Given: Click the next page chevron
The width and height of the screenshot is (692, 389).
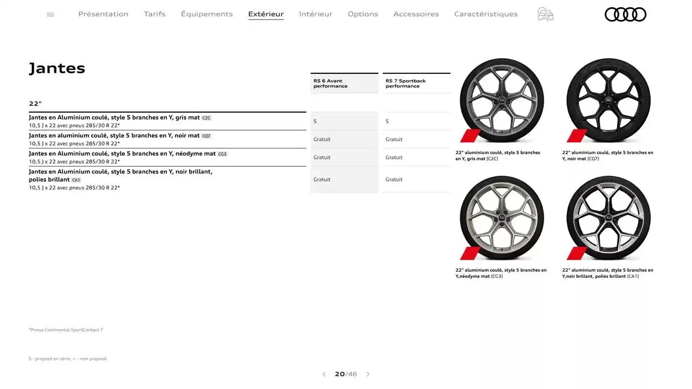Looking at the screenshot, I should coord(368,374).
